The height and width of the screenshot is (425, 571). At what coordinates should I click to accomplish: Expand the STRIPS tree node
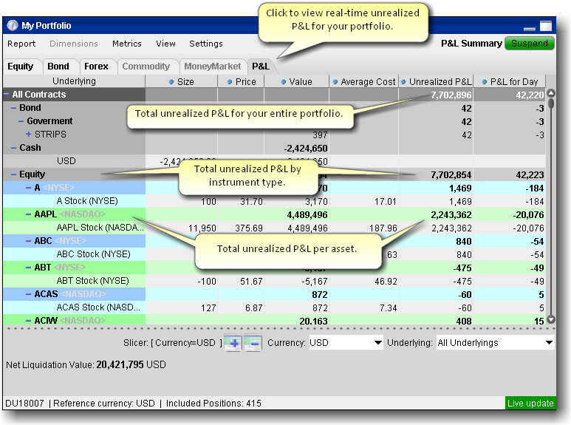pos(29,135)
